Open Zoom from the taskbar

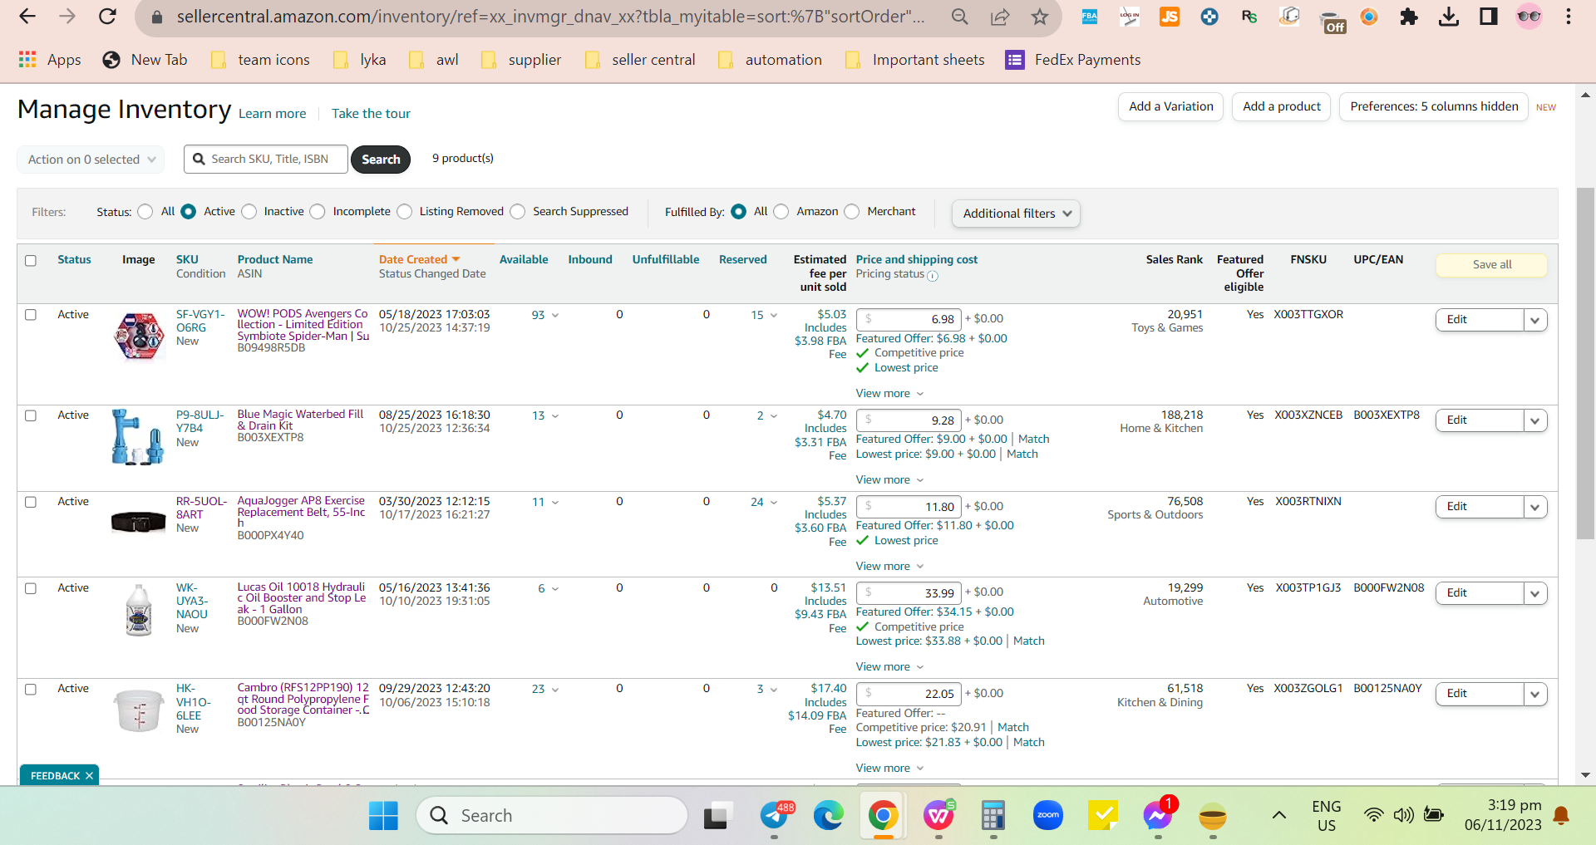click(1048, 816)
